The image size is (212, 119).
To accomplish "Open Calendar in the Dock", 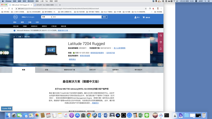I will pyautogui.click(x=48, y=115).
